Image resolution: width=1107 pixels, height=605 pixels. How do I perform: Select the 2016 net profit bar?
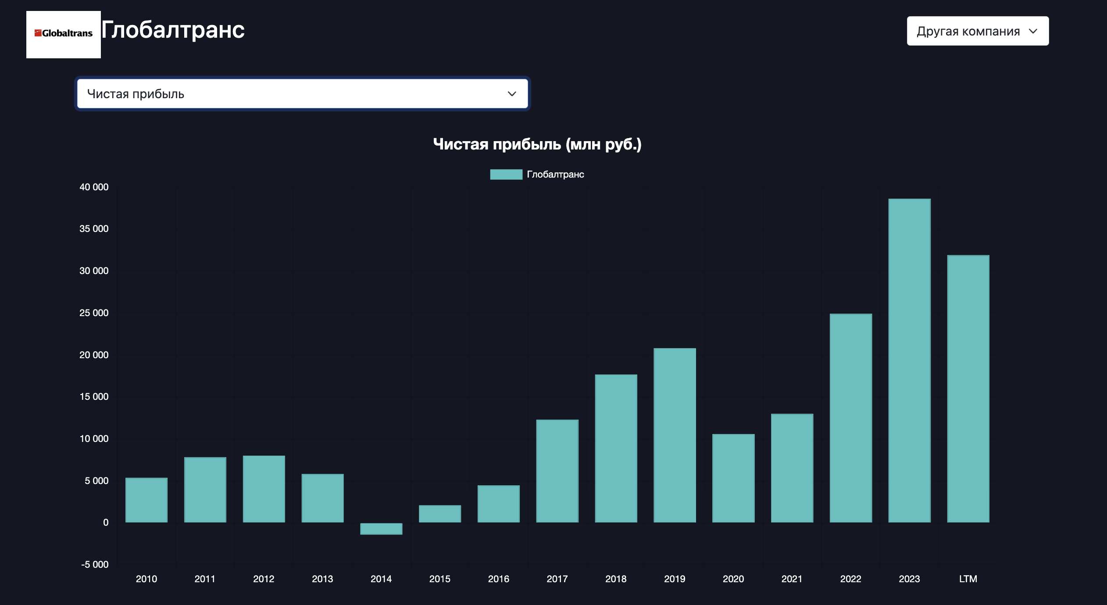[499, 504]
